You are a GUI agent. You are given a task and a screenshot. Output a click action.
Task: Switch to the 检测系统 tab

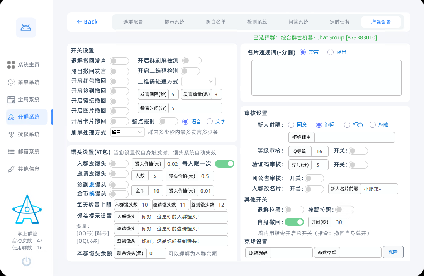pyautogui.click(x=256, y=22)
